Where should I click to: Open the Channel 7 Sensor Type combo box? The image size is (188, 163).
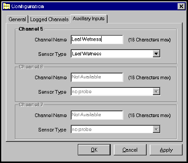click(x=116, y=129)
